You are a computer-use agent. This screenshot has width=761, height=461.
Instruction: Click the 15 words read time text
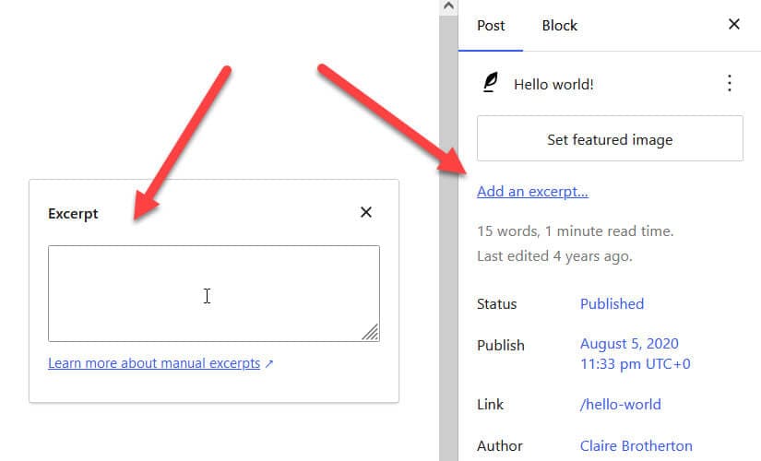pos(575,231)
